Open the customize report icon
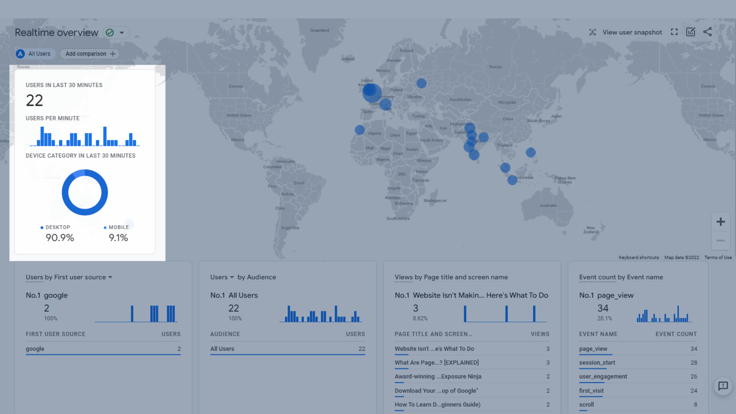 coord(690,32)
